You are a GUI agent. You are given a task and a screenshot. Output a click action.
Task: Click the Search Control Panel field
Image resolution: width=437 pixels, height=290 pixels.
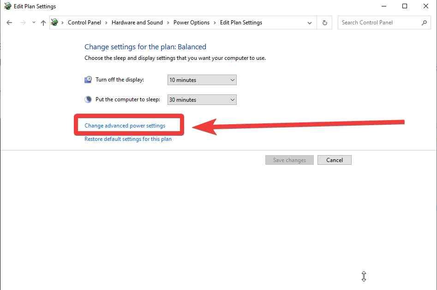click(384, 23)
